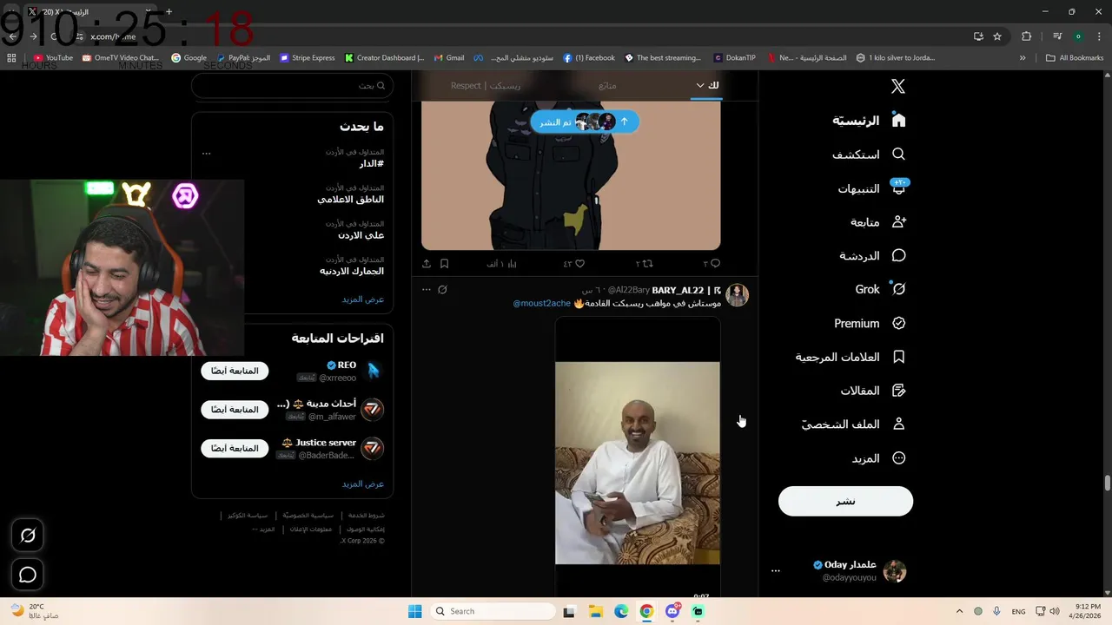Open more options for #الدار trend
The height and width of the screenshot is (625, 1112).
[x=206, y=153]
